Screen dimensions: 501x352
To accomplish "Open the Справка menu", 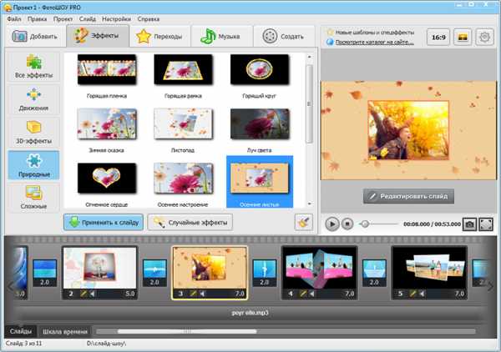I will pyautogui.click(x=149, y=19).
